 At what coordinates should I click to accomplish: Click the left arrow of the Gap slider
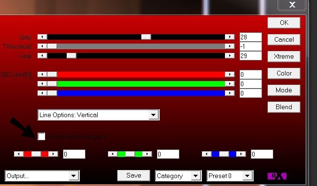click(42, 37)
